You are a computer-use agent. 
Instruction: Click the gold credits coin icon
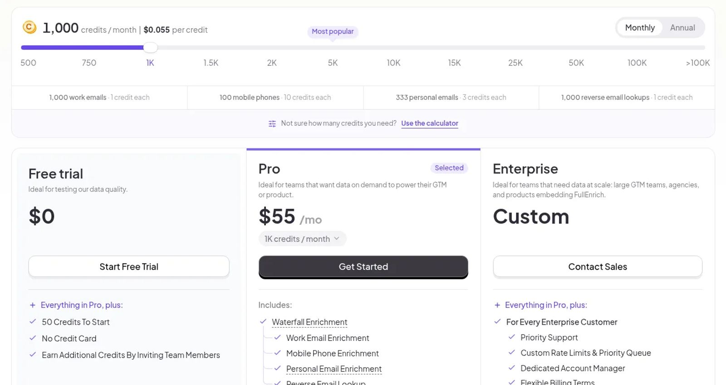tap(29, 27)
